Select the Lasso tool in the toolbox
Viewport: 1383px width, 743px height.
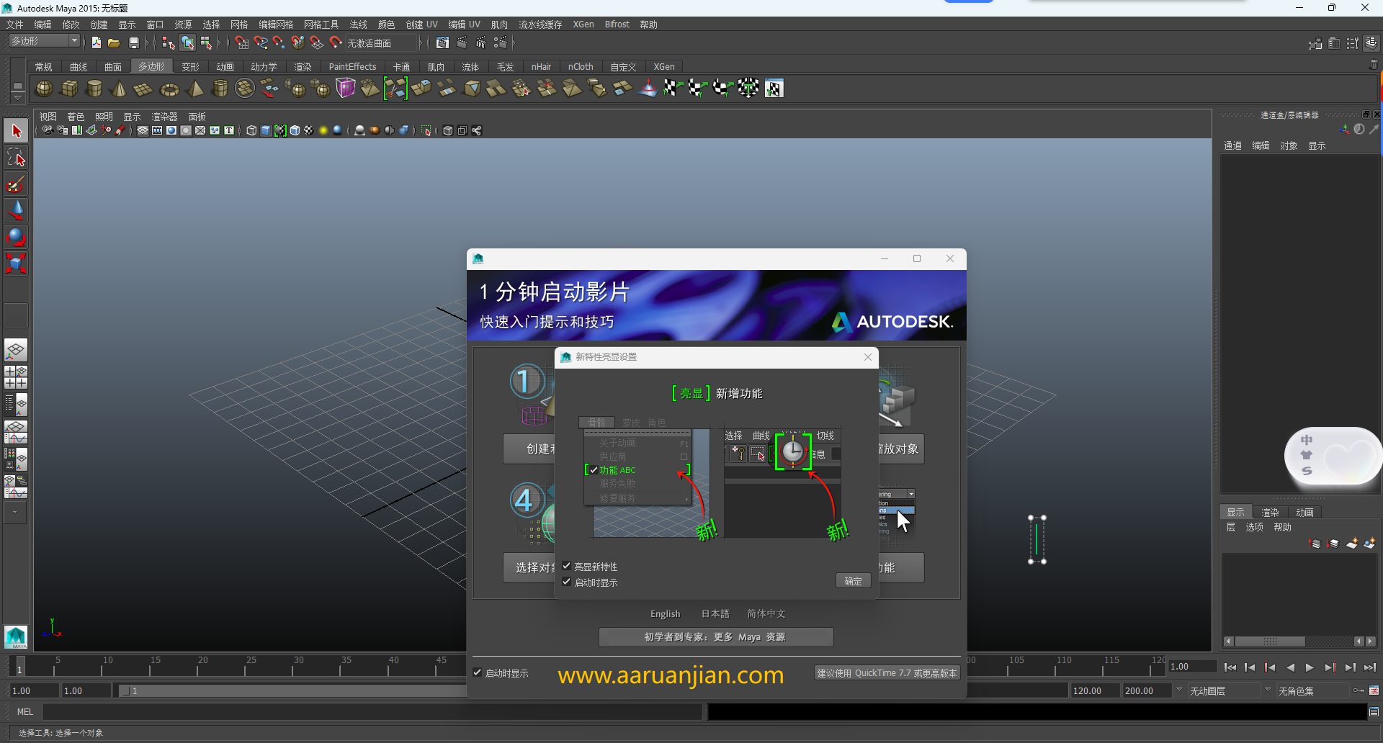(15, 158)
